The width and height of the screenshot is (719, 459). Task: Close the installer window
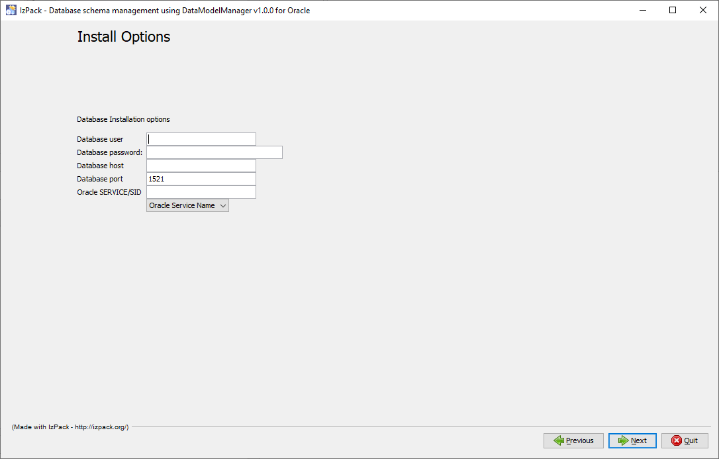tap(703, 10)
